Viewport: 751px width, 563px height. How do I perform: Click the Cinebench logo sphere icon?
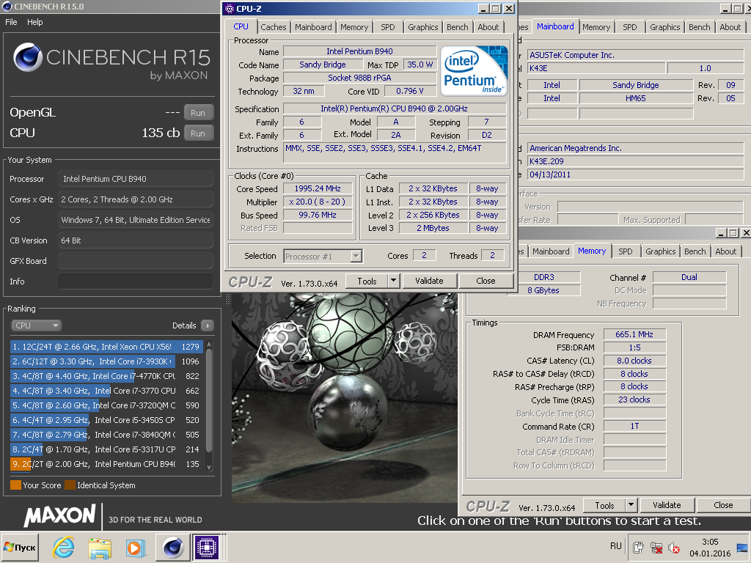[x=27, y=57]
